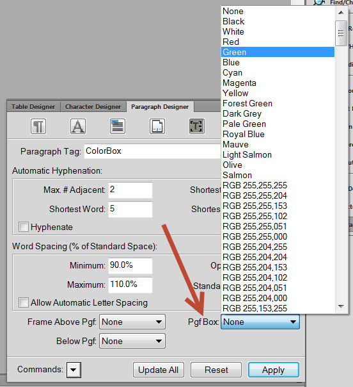Click the scrollbar down arrow in color list
Image resolution: width=353 pixels, height=387 pixels.
[x=341, y=306]
